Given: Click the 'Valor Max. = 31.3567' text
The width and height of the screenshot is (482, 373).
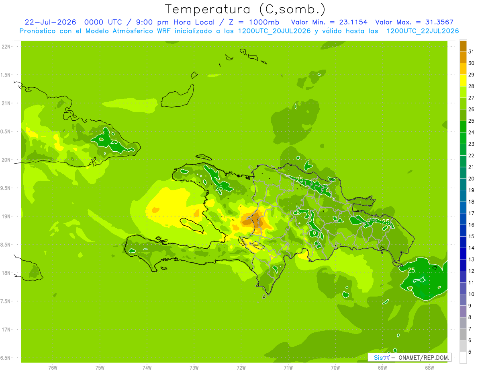Looking at the screenshot, I should pos(415,22).
